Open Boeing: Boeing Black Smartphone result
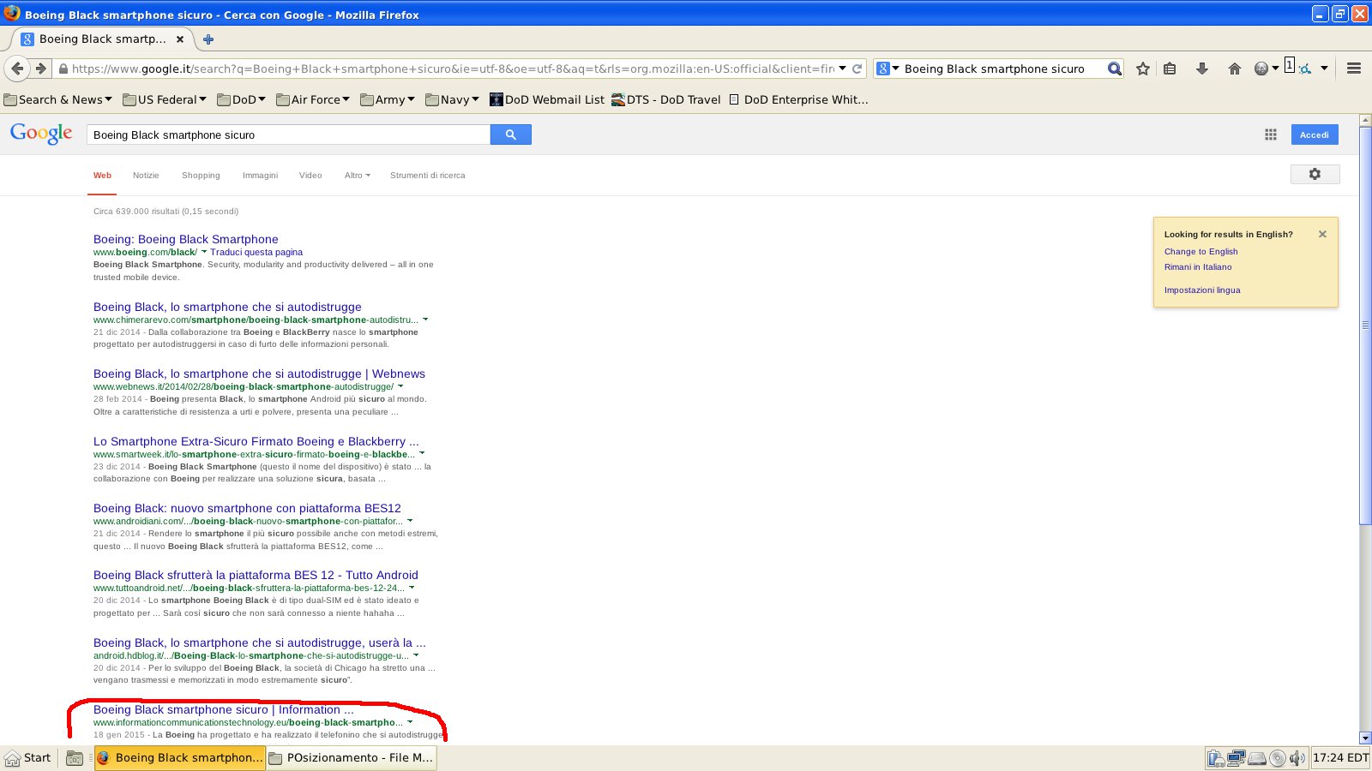 point(185,239)
